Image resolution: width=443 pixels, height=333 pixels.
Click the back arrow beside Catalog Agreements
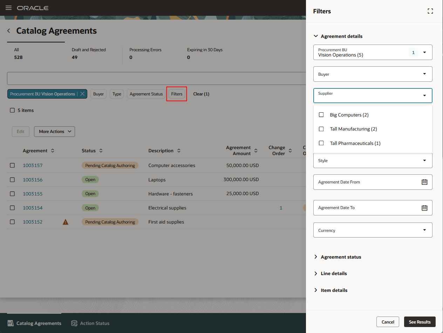[8, 31]
